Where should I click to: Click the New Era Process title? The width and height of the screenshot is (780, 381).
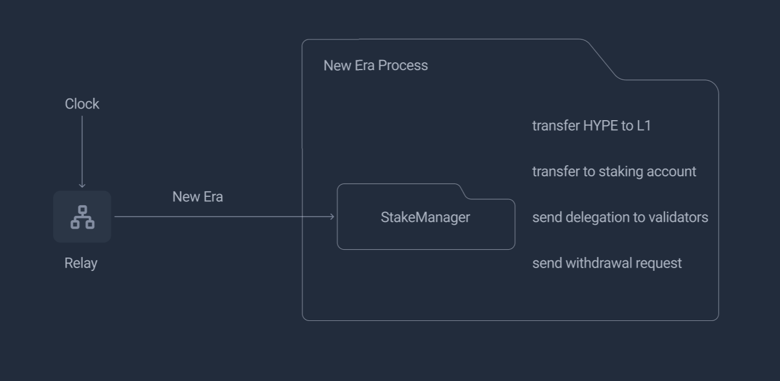point(375,66)
